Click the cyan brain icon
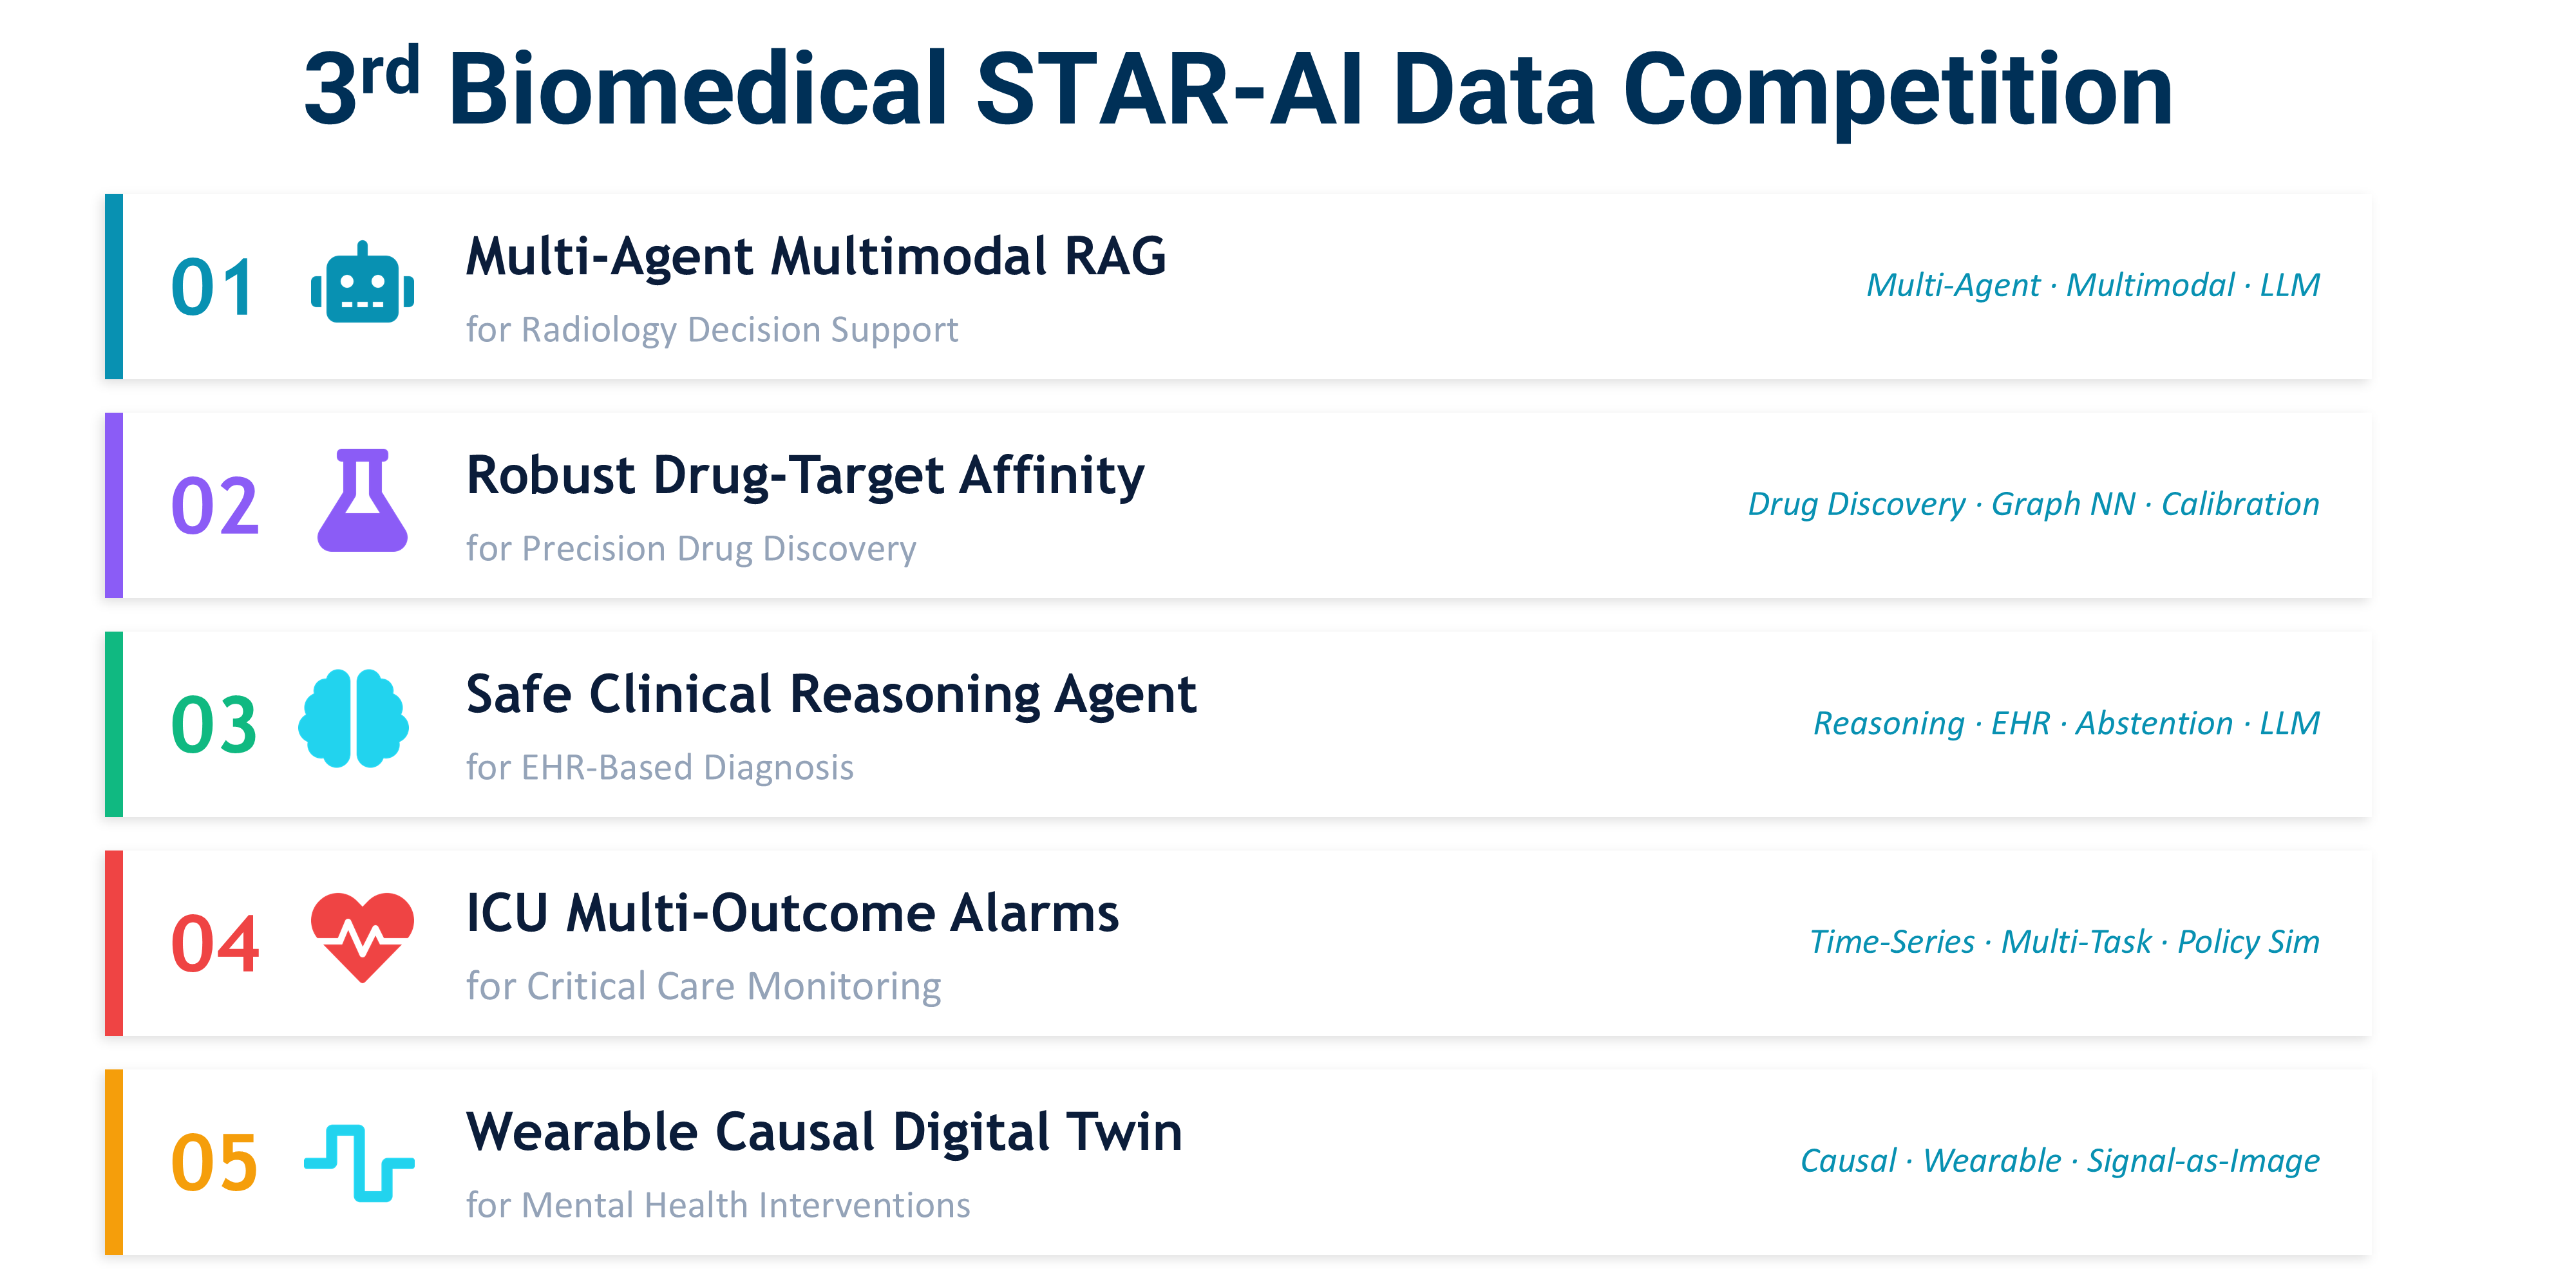Viewport: 2576px width, 1269px height. point(353,719)
